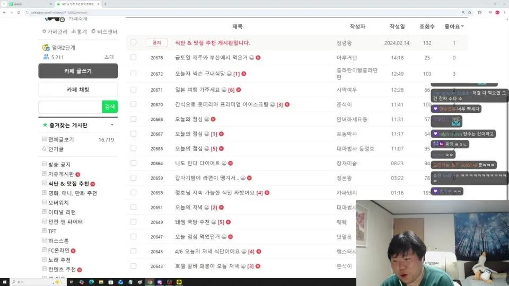Viewport: 509px width, 286px height.
Task: Tick the checkbox for post 20667
Action: coord(134,133)
